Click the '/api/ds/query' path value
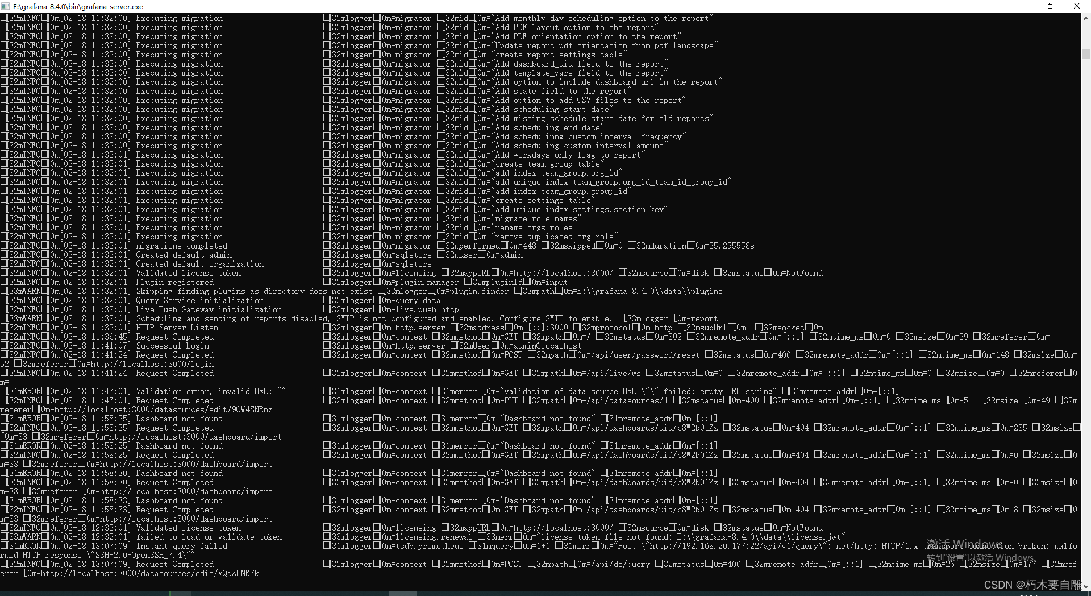This screenshot has width=1091, height=596. [620, 564]
